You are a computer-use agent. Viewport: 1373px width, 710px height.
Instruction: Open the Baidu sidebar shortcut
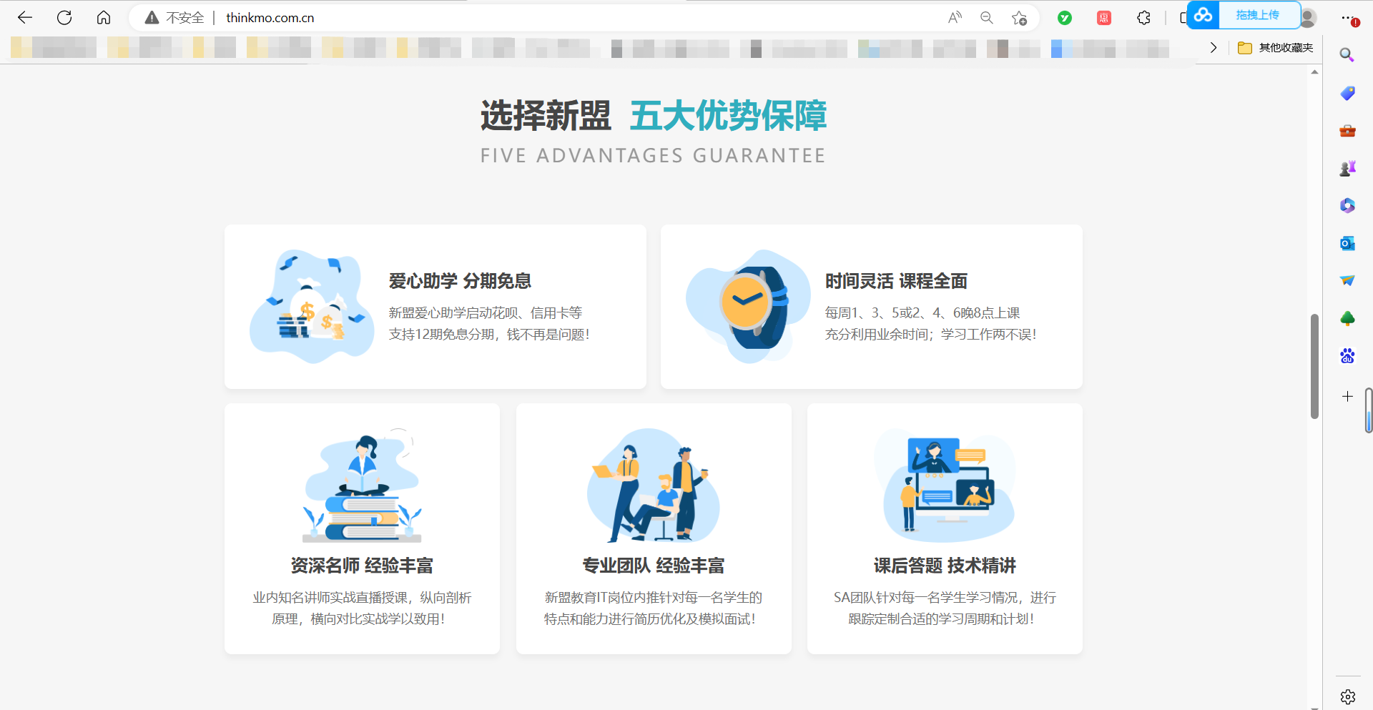tap(1347, 355)
